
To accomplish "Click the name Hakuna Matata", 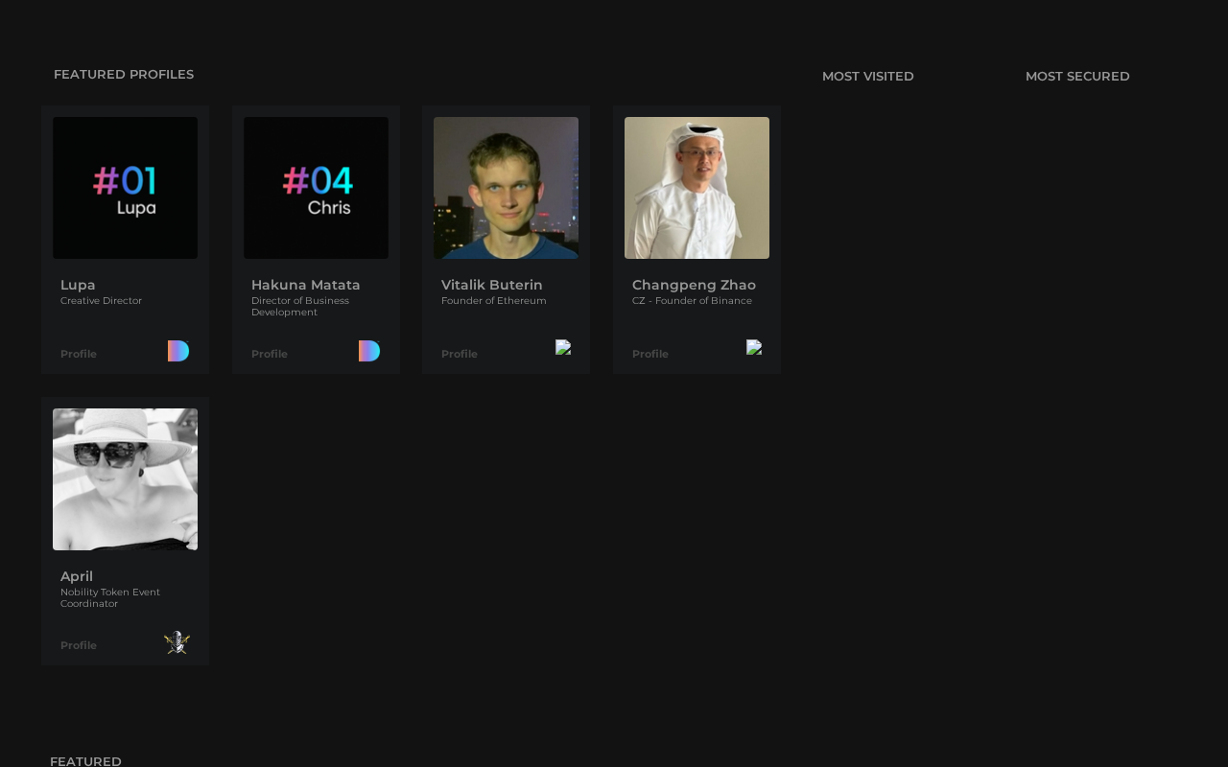I will coord(306,285).
